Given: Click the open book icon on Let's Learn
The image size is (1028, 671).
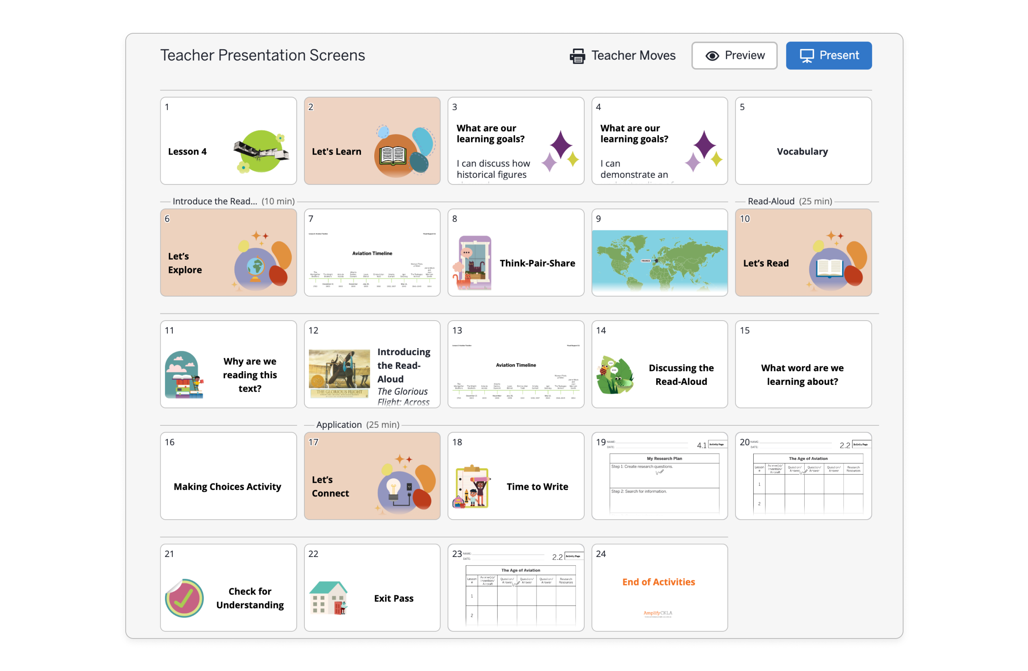Looking at the screenshot, I should click(392, 155).
